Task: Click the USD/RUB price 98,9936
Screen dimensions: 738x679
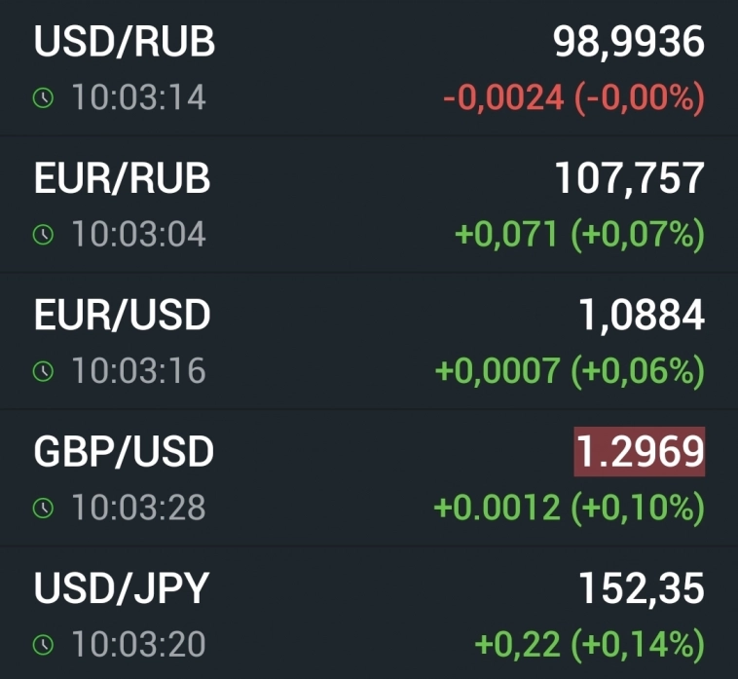Action: pyautogui.click(x=628, y=42)
